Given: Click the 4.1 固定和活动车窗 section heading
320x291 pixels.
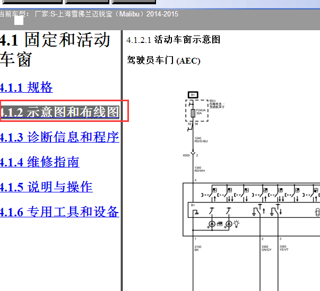Looking at the screenshot, I should pos(55,49).
